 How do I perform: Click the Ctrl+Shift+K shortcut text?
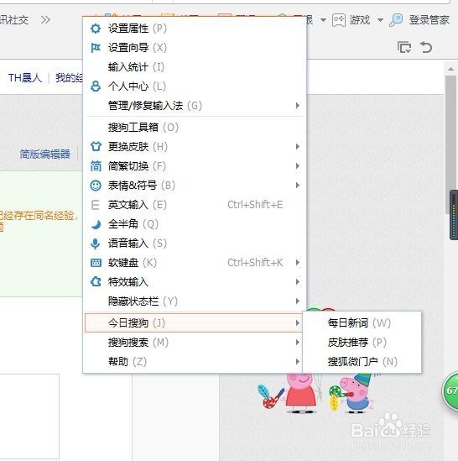click(255, 263)
